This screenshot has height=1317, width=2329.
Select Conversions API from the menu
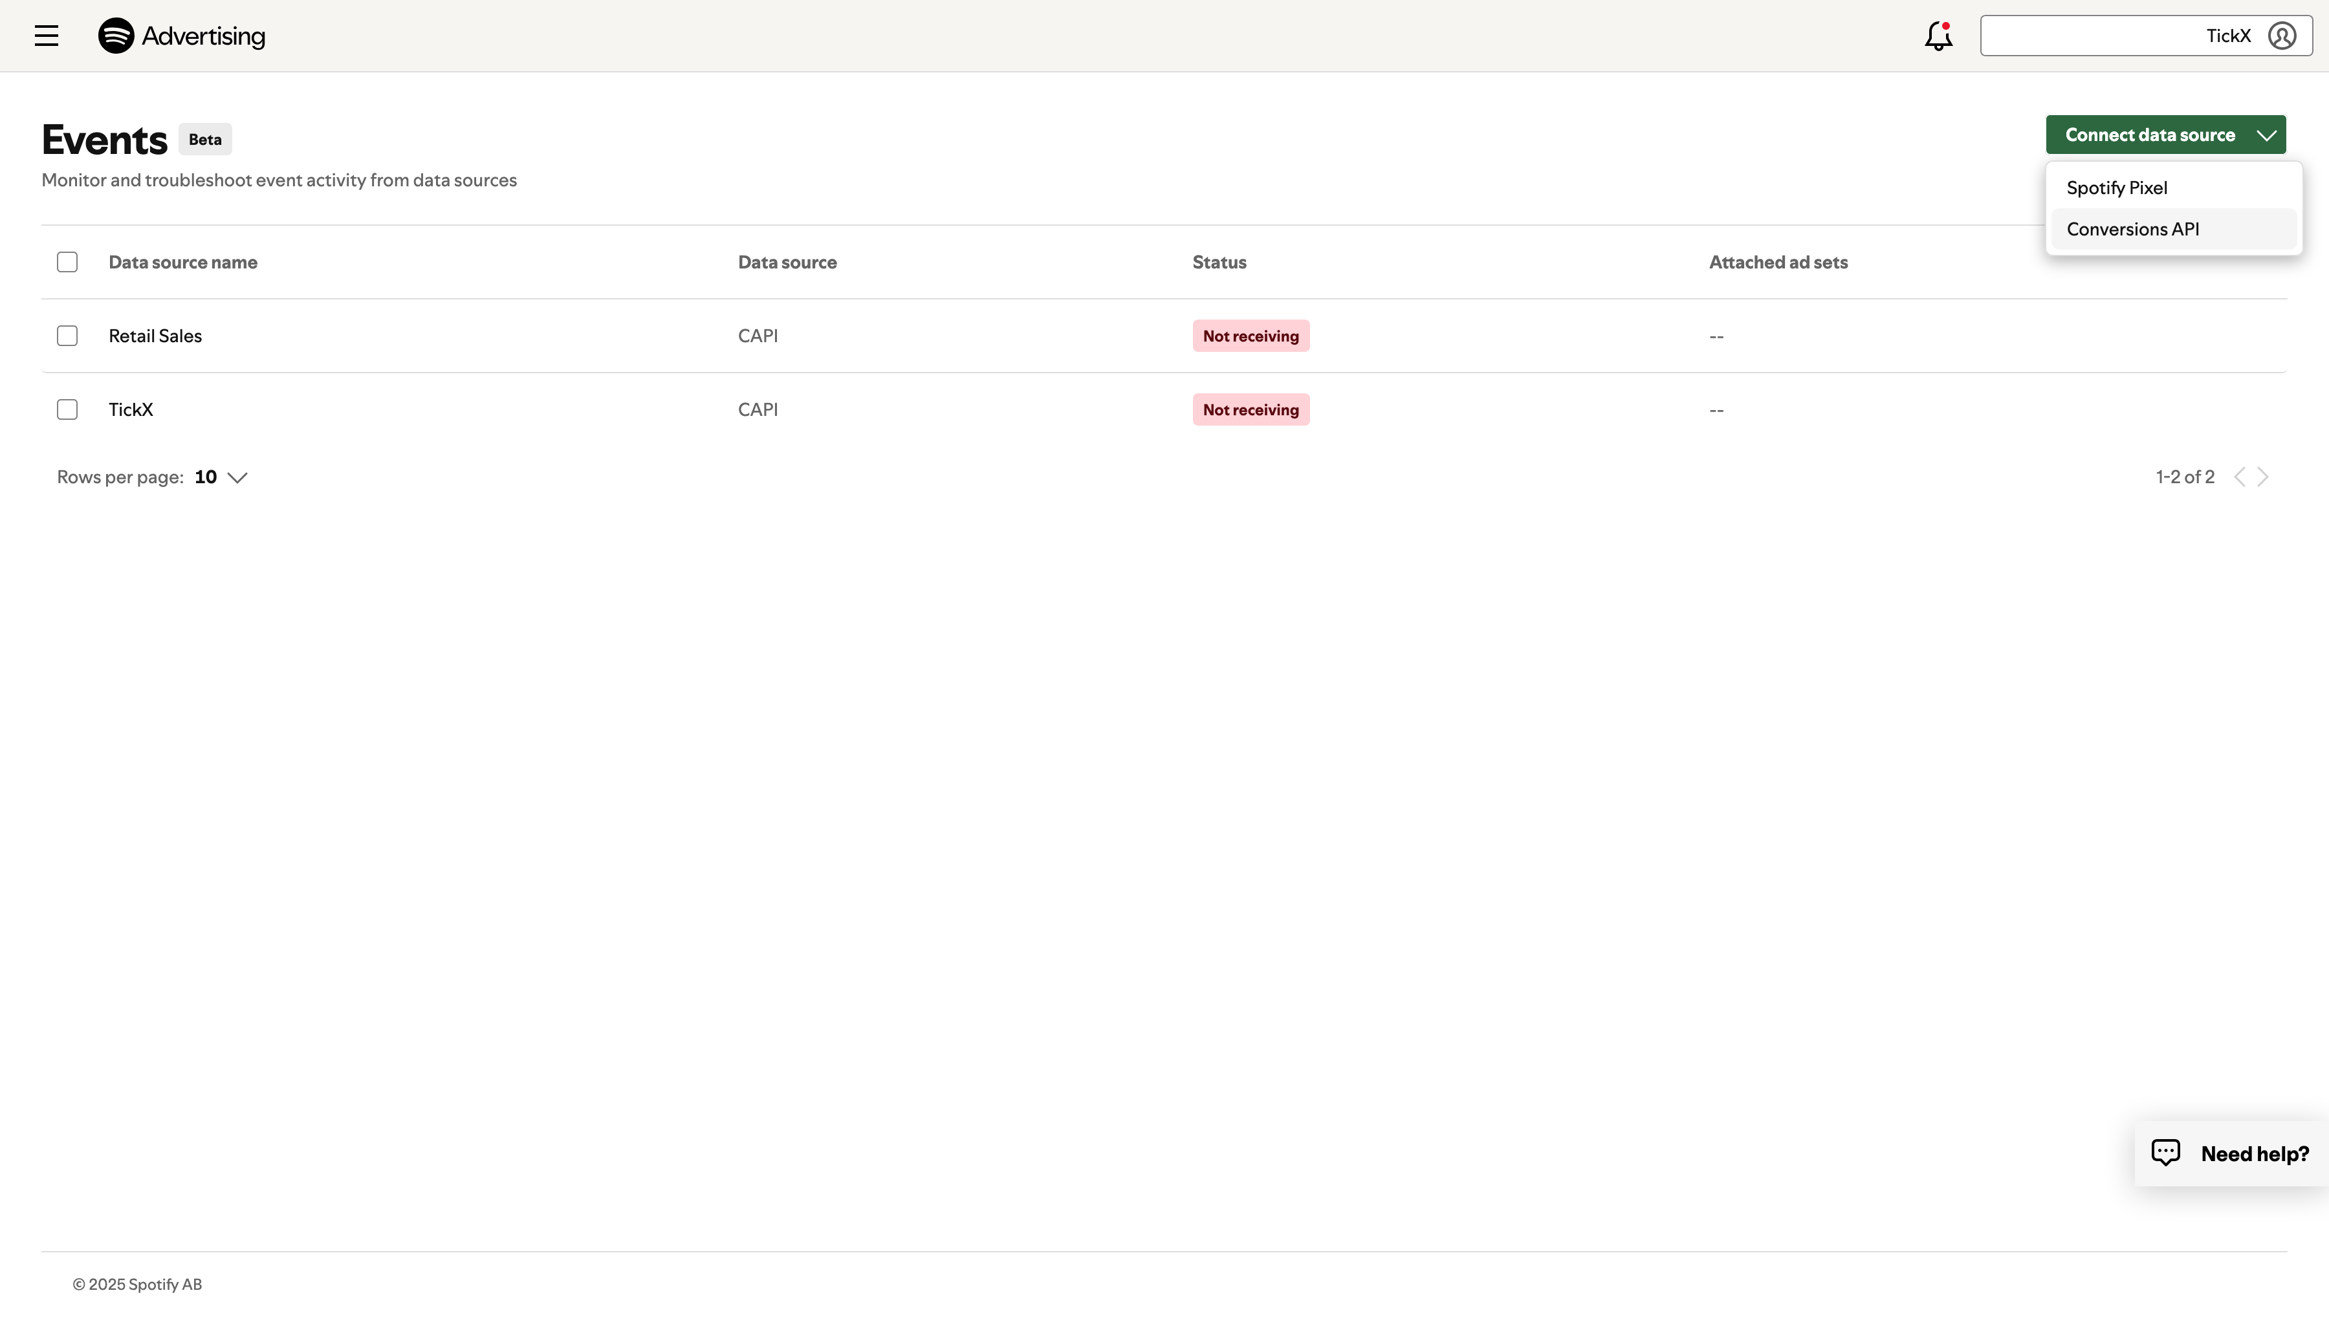coord(2133,228)
